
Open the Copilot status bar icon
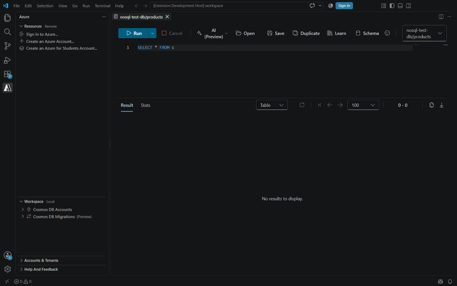[x=440, y=281]
